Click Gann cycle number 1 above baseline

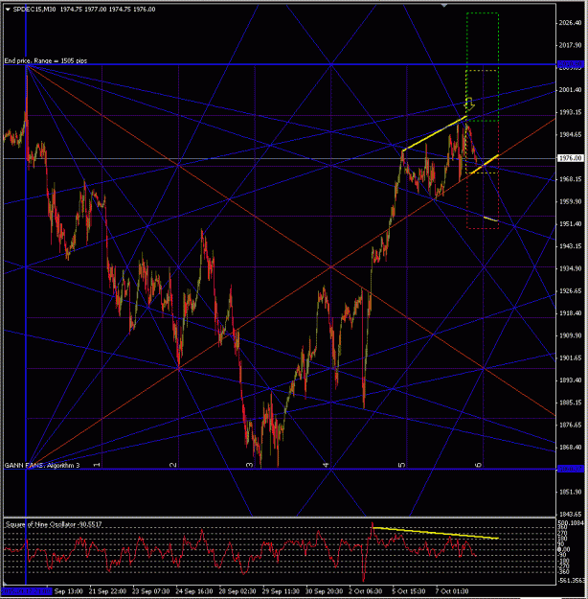tap(98, 465)
